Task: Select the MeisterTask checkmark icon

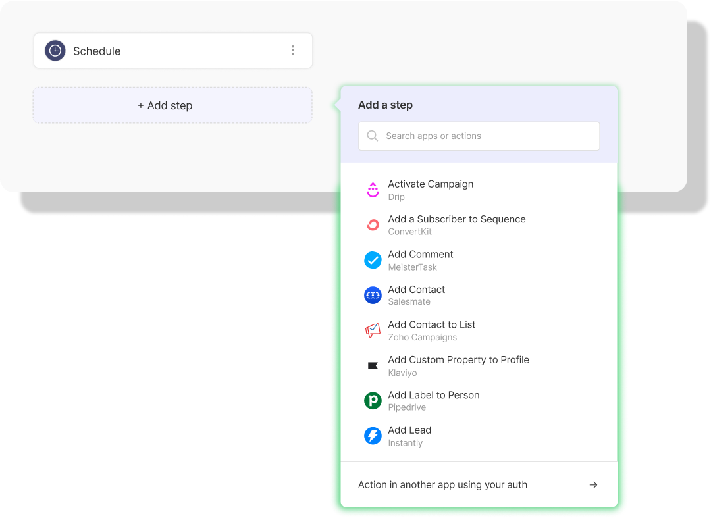Action: pos(373,260)
